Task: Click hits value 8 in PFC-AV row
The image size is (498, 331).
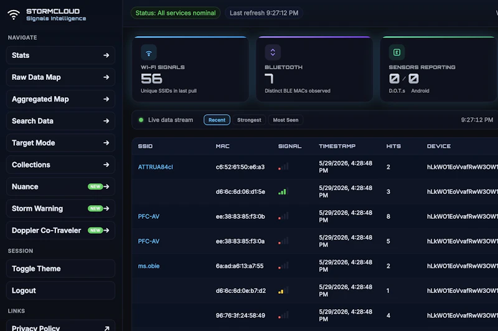Action: (388, 216)
